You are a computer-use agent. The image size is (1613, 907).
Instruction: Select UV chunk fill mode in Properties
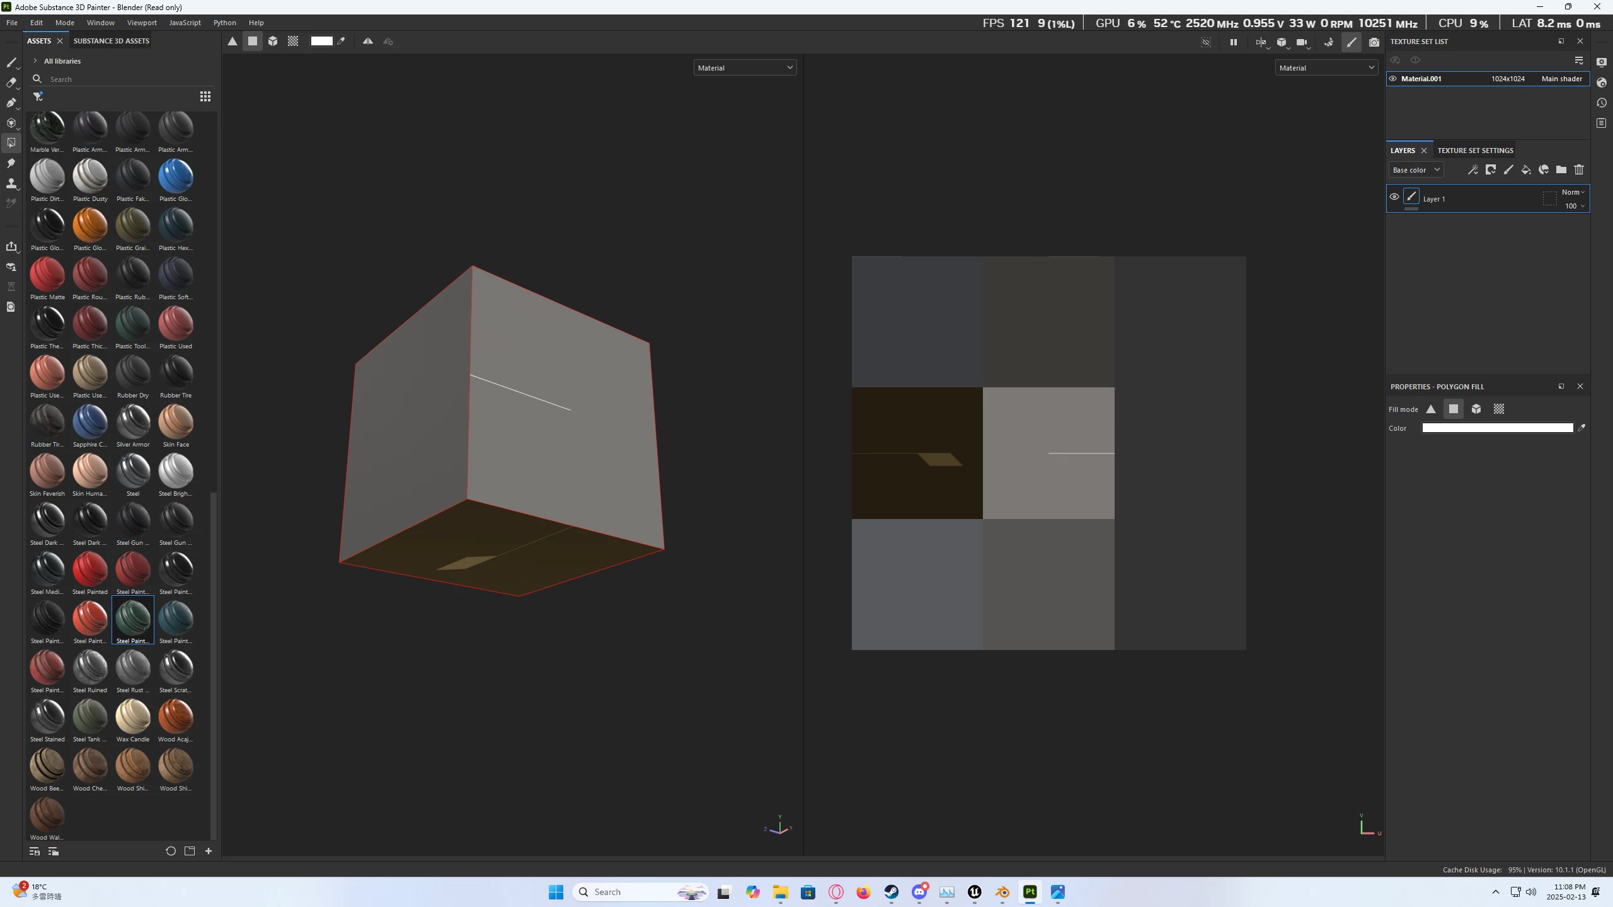click(x=1499, y=409)
